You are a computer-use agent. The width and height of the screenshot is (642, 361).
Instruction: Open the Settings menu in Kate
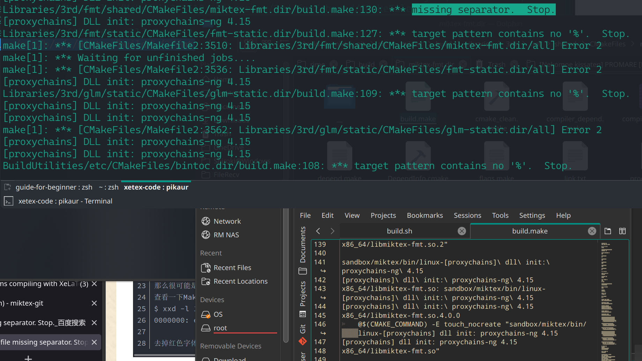pos(532,215)
